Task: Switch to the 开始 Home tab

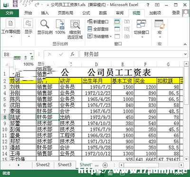Action: [28, 13]
